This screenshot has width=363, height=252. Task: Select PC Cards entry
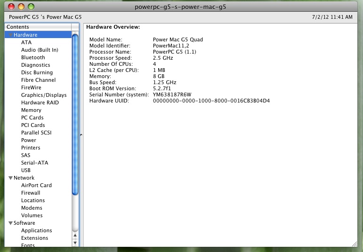[32, 118]
